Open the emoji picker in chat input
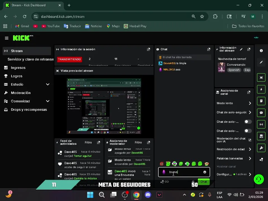The height and width of the screenshot is (201, 268). (x=205, y=172)
